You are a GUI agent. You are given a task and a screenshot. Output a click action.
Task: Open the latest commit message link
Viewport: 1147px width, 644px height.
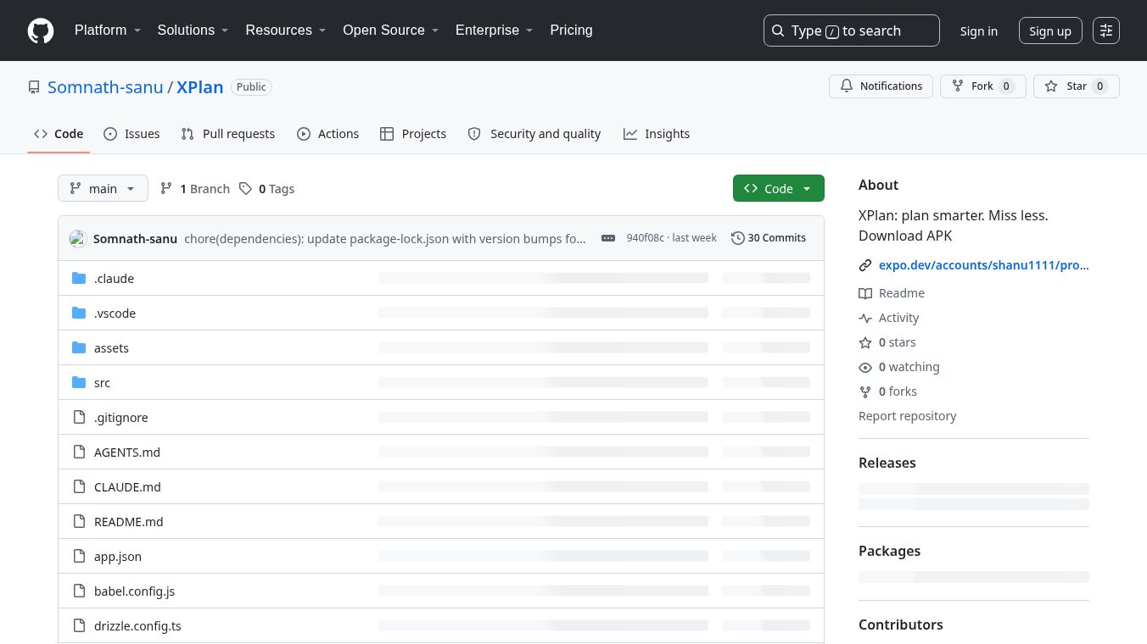(x=385, y=238)
